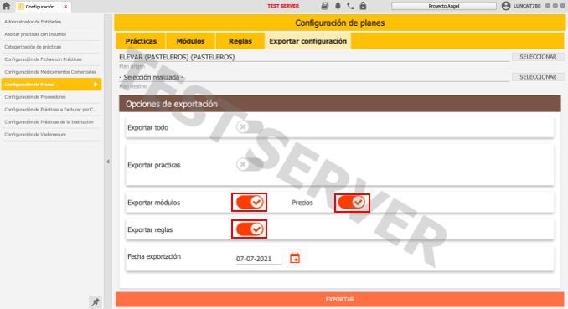Open Asociar practicas con Insumos

point(51,34)
